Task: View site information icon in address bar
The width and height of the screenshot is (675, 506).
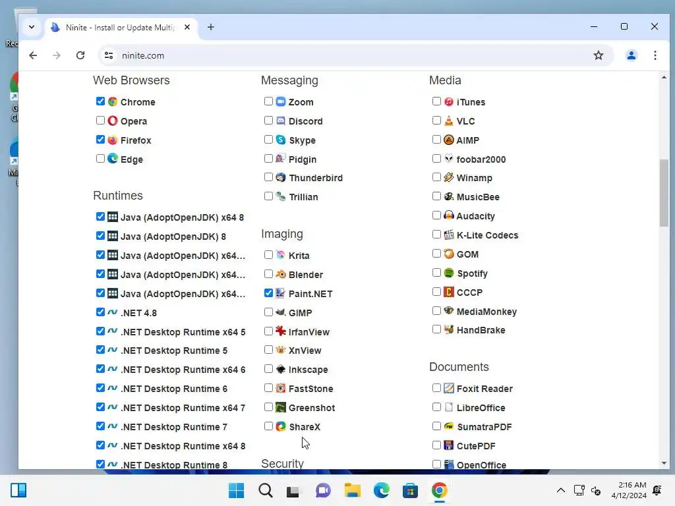Action: tap(109, 55)
